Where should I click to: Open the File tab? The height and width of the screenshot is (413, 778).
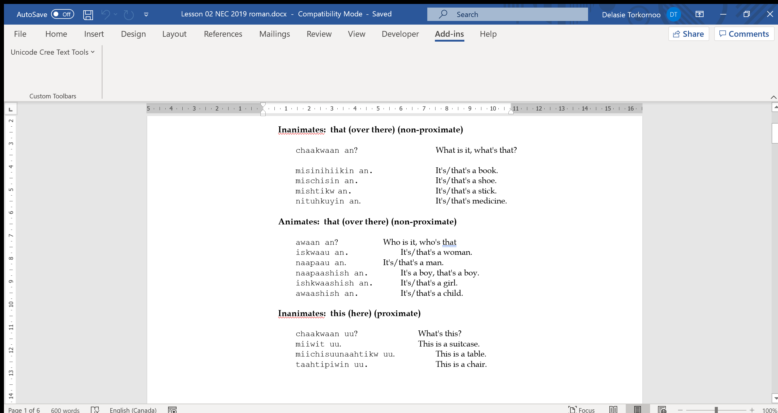tap(20, 34)
